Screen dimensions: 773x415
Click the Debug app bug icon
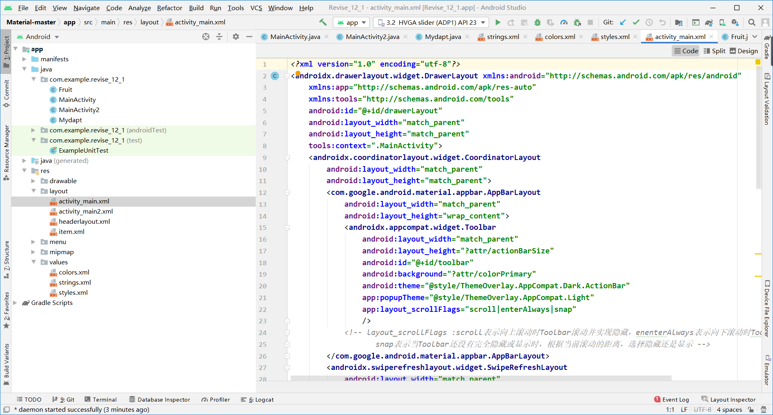[538, 22]
